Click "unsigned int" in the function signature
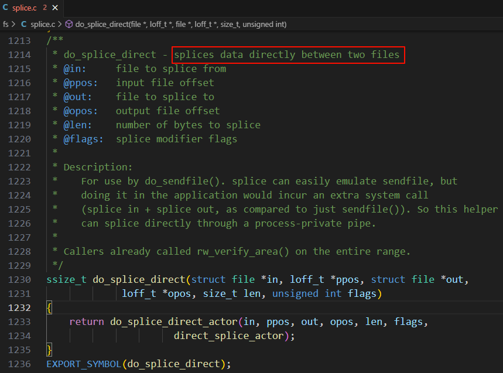Image resolution: width=503 pixels, height=373 pixels. 307,294
